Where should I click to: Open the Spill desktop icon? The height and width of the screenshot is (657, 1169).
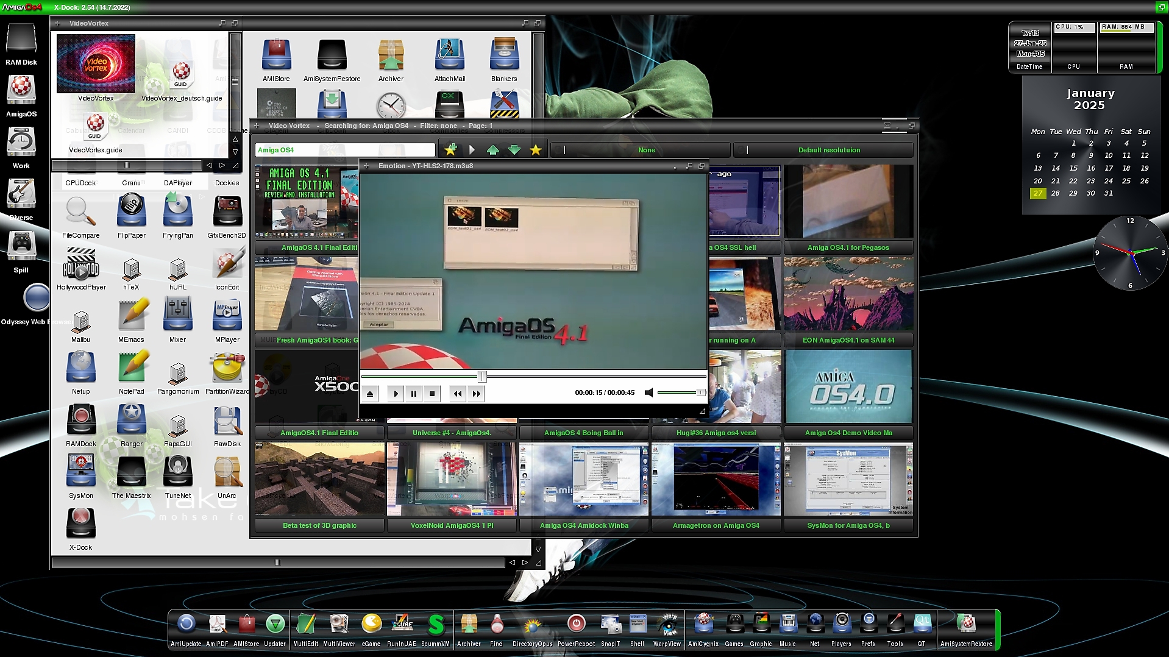21,246
